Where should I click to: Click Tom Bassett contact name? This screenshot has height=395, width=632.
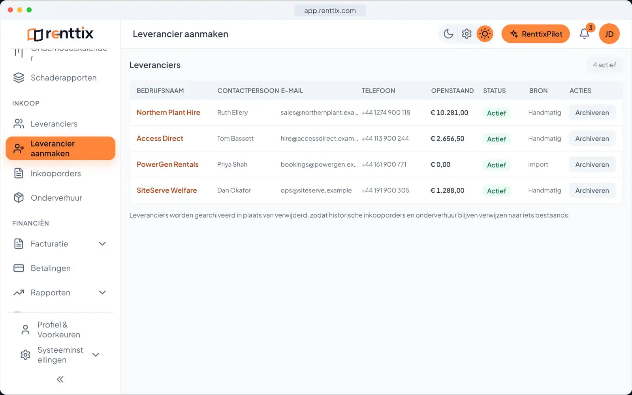tap(235, 139)
